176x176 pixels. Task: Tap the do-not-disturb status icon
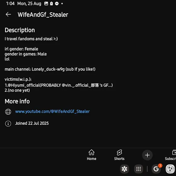point(57,3)
